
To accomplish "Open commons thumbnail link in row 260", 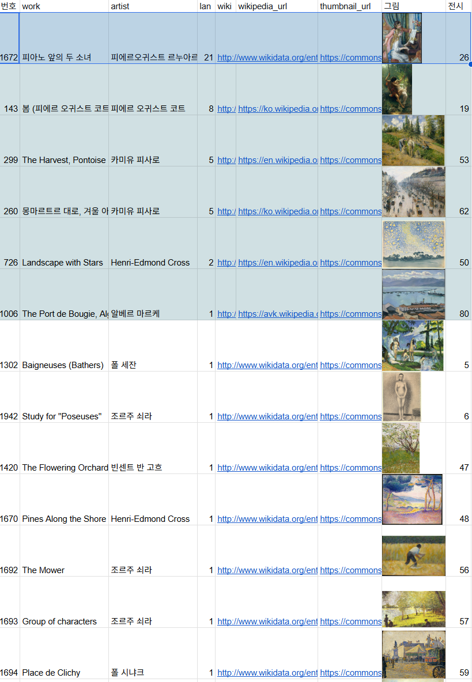I will click(350, 211).
